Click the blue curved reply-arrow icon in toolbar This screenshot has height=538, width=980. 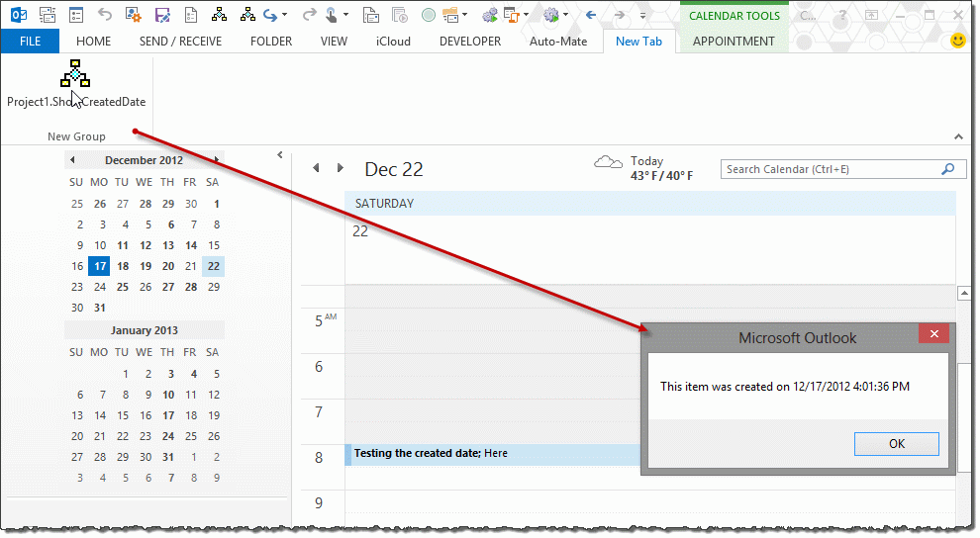click(270, 15)
